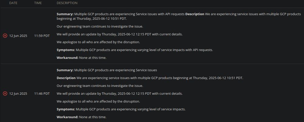Click the red outage icon for 11:59 PDT

(x=5, y=36)
